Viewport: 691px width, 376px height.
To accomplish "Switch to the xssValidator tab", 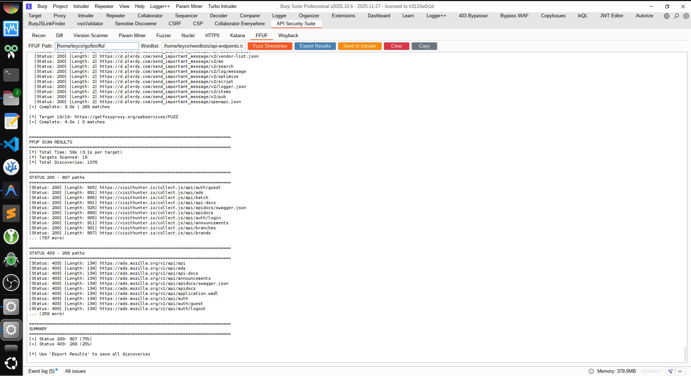I will [x=90, y=23].
